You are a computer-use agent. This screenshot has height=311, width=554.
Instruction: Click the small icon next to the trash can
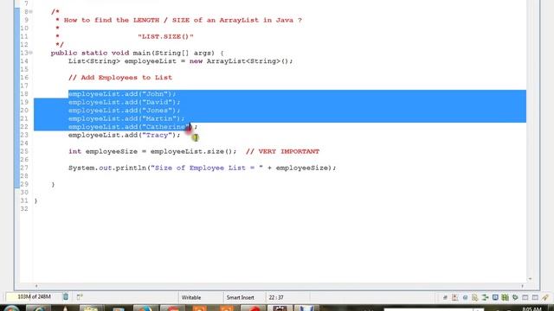click(80, 296)
